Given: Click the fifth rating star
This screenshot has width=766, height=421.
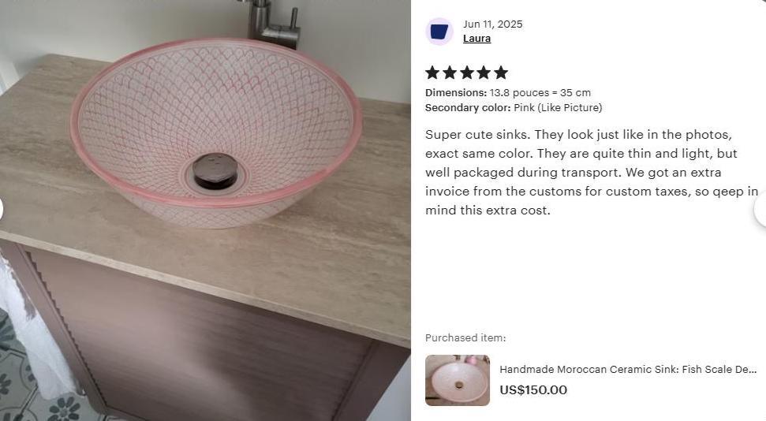Looking at the screenshot, I should tap(501, 73).
